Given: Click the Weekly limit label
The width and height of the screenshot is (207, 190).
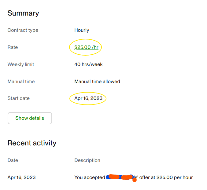Looking at the screenshot, I should click(21, 64).
